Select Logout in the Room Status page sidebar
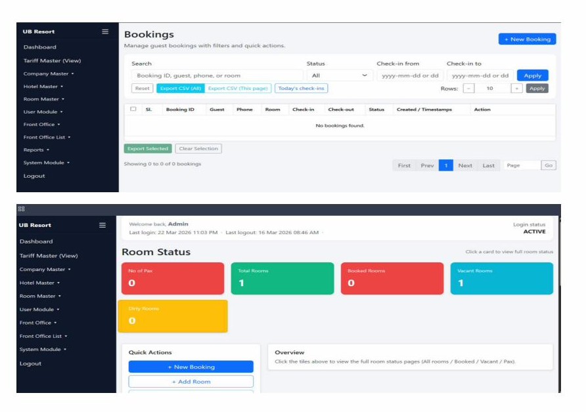This screenshot has height=412, width=586. click(30, 363)
